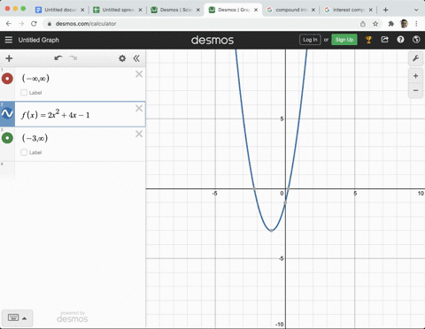425x329 pixels.
Task: Expand the keypad arrow toggle
Action: (x=25, y=318)
